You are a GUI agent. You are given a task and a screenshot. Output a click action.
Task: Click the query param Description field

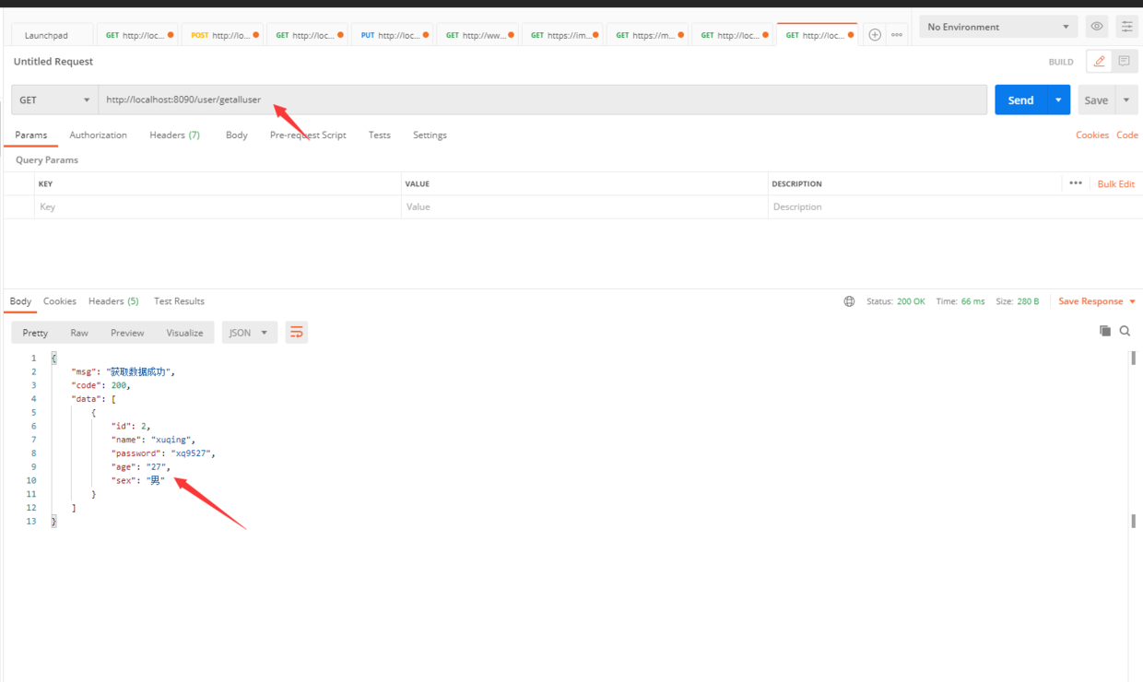(955, 206)
